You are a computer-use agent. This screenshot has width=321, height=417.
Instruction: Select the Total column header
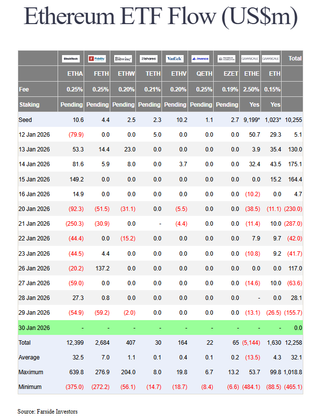click(x=295, y=59)
